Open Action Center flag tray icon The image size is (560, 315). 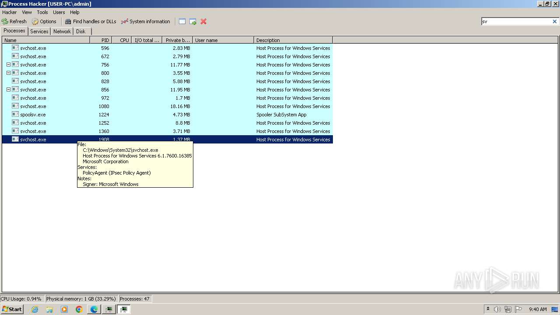tap(518, 309)
